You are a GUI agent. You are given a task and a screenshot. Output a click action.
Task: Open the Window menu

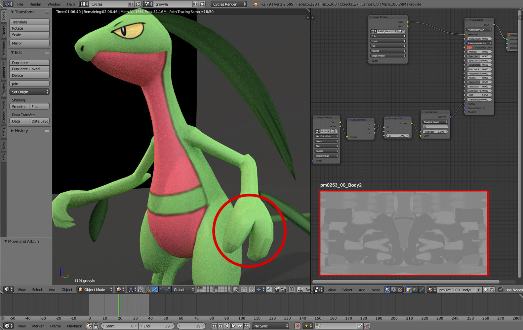click(x=54, y=4)
